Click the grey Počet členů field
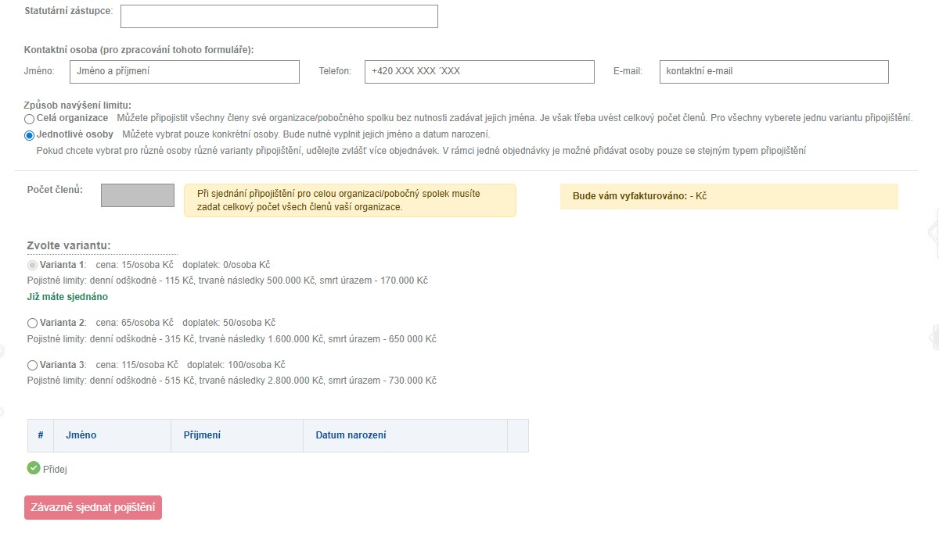The image size is (939, 540). click(x=138, y=196)
